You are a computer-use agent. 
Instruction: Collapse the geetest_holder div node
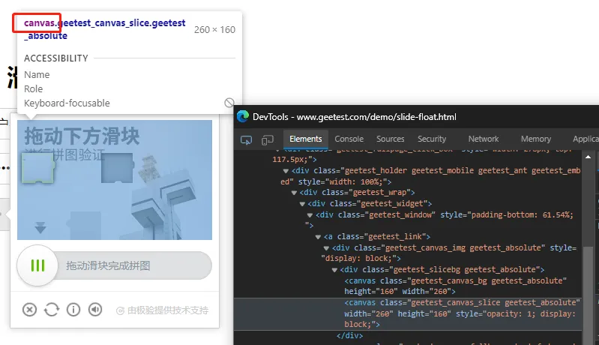pyautogui.click(x=286, y=171)
